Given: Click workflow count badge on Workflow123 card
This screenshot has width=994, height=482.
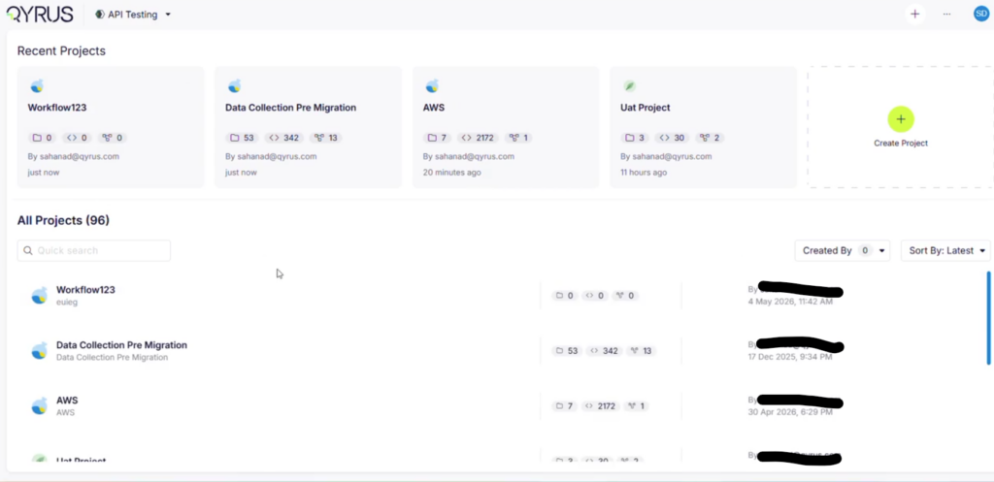Looking at the screenshot, I should pyautogui.click(x=113, y=138).
